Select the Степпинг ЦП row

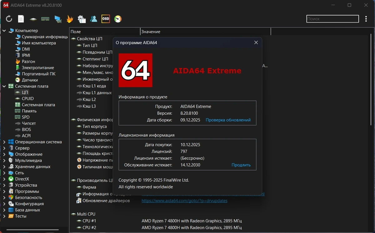coord(95,59)
